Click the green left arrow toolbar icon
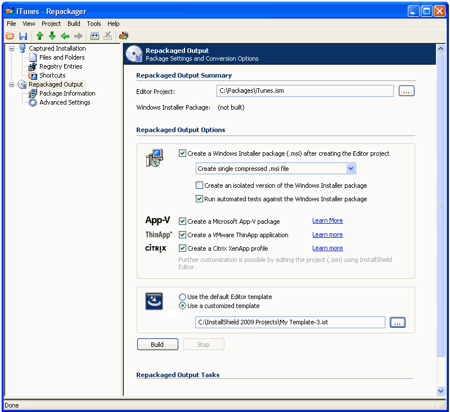450x412 pixels. [x=65, y=36]
